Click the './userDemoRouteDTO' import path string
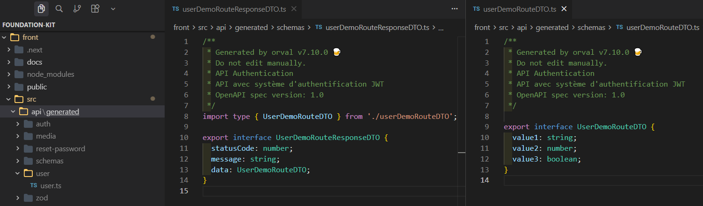 point(409,116)
